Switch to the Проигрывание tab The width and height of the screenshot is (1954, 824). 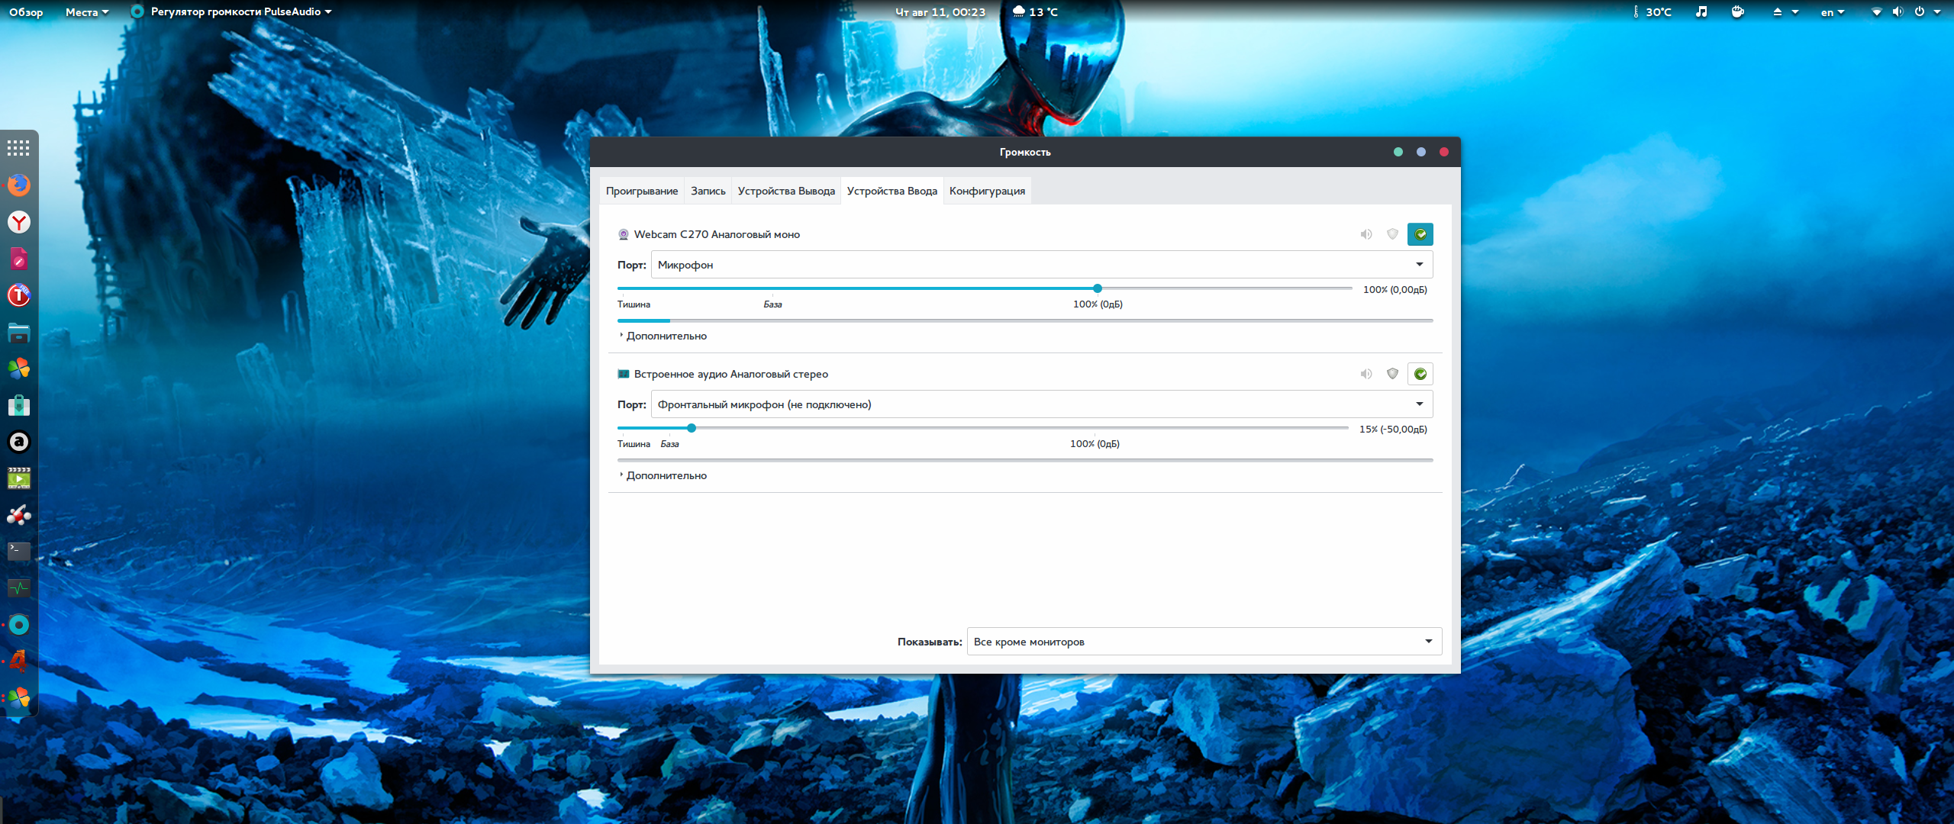point(641,191)
